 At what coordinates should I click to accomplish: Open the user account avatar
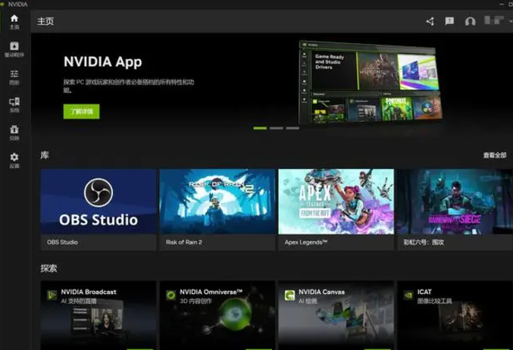pyautogui.click(x=494, y=20)
